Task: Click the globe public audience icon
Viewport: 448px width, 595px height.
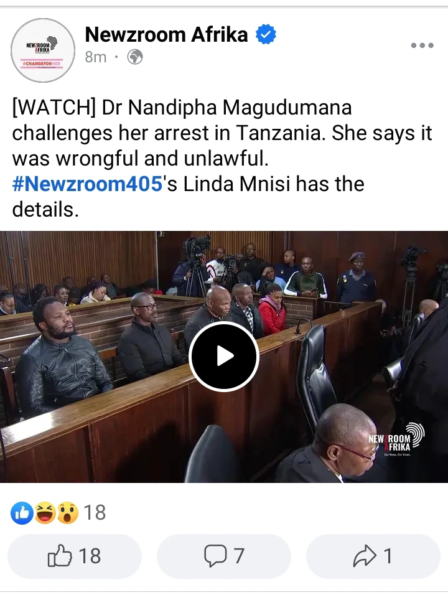Action: click(134, 57)
